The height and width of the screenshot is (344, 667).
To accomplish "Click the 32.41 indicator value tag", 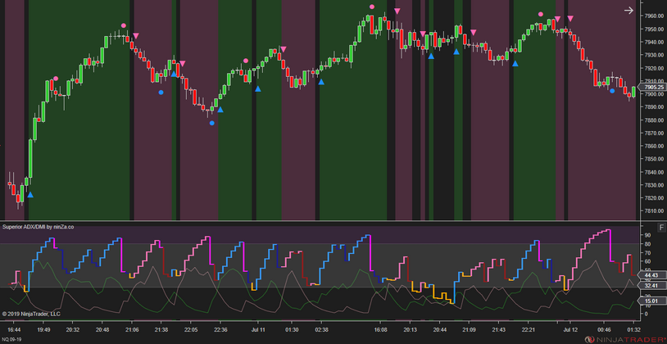I will click(x=652, y=285).
